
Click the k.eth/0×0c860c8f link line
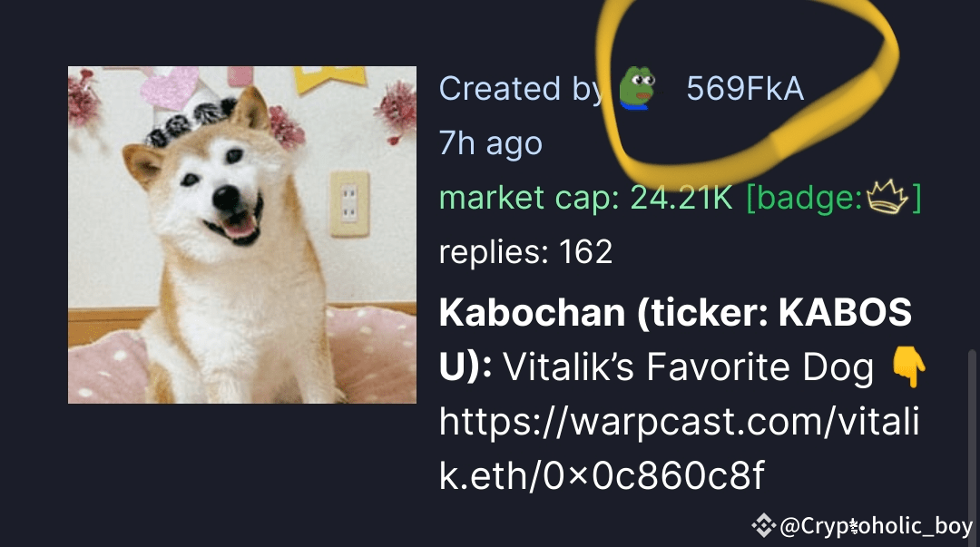click(x=602, y=476)
